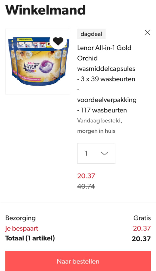Click the red savings amount beside Je bespaart

click(142, 228)
